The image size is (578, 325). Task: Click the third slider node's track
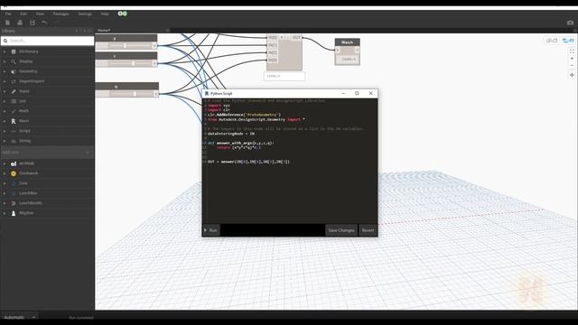[132, 94]
